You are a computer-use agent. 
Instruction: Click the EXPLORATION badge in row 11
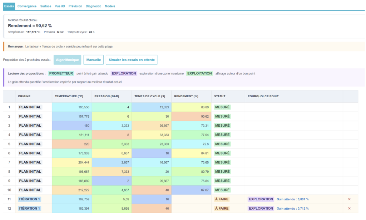coord(261,199)
